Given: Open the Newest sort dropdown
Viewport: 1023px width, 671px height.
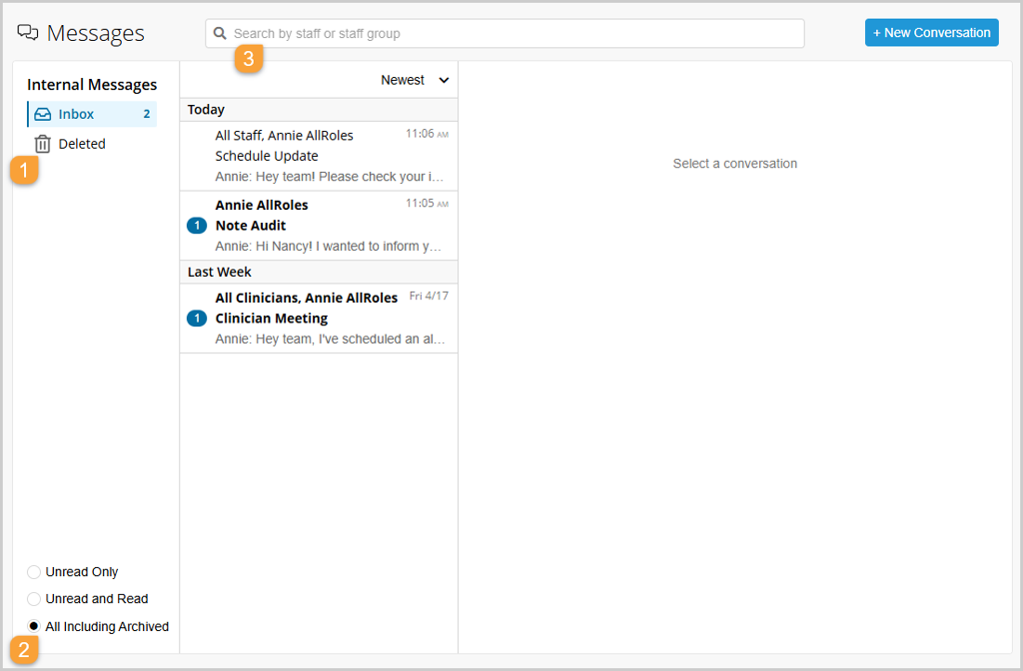Looking at the screenshot, I should pos(415,80).
